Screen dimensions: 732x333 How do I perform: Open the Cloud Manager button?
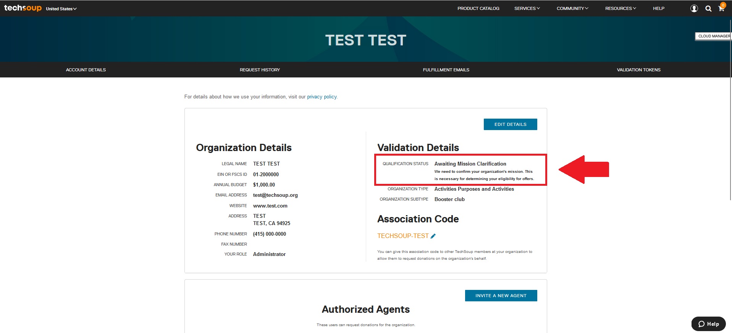tap(713, 36)
